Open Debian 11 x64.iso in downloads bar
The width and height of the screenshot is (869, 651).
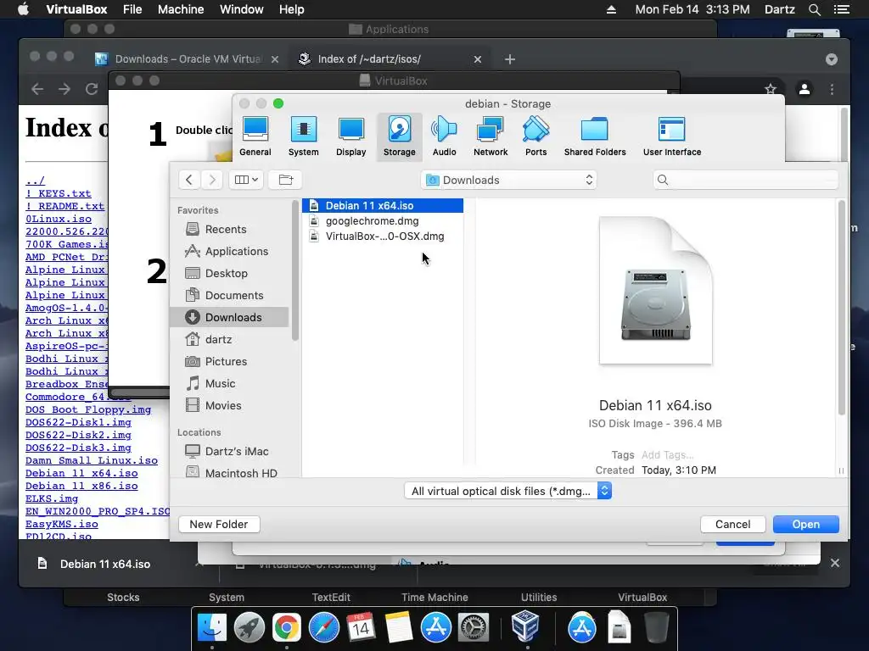pos(105,564)
